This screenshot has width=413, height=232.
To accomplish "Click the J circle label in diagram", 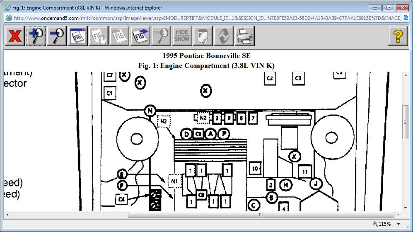I will pyautogui.click(x=316, y=183).
